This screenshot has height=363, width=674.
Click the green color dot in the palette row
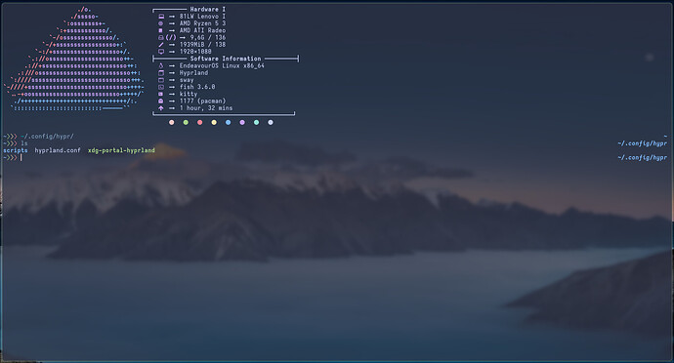[186, 122]
